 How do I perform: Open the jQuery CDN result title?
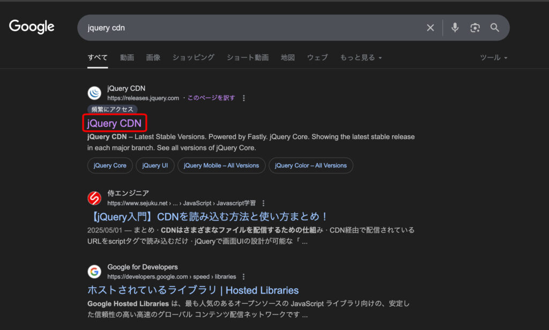point(114,123)
